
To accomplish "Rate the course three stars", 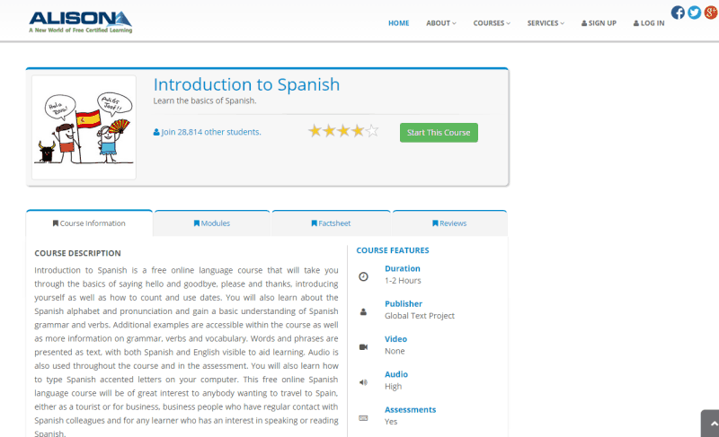I will coord(343,131).
